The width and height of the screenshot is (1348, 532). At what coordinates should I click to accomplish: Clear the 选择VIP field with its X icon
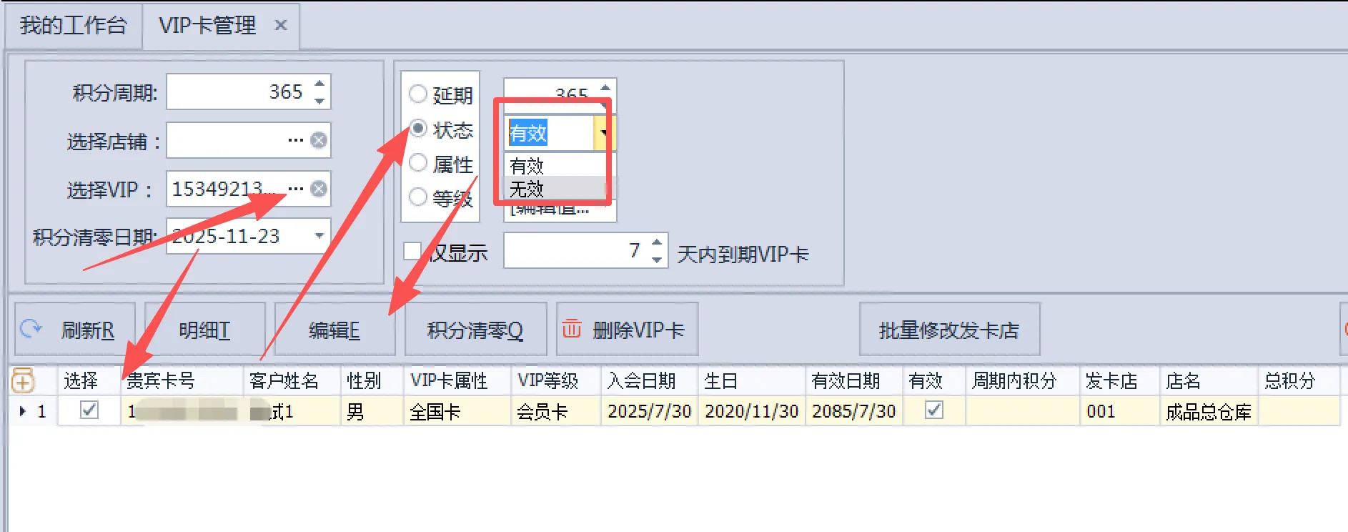319,189
